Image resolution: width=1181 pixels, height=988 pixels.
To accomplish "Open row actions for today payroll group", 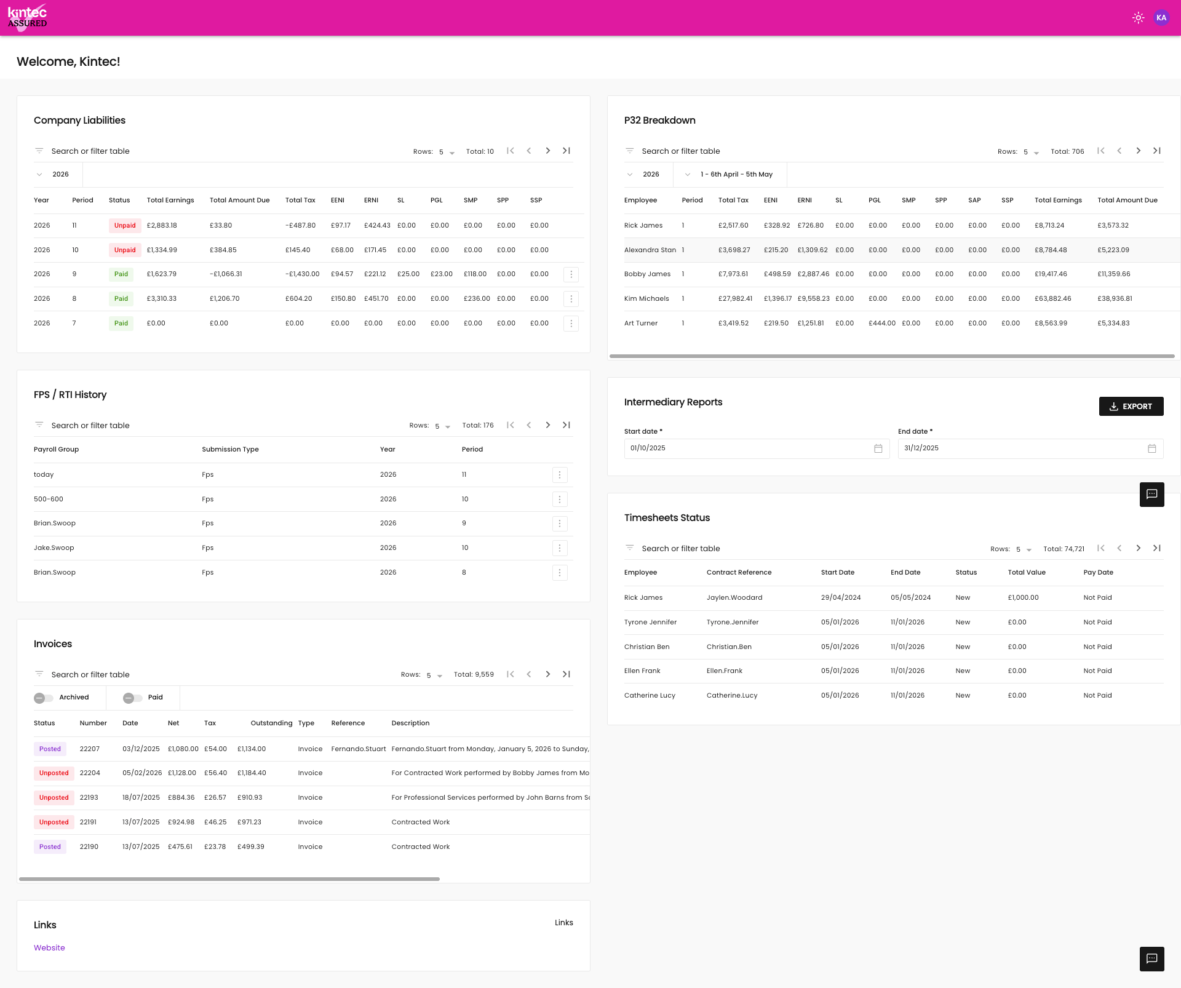I will 559,475.
